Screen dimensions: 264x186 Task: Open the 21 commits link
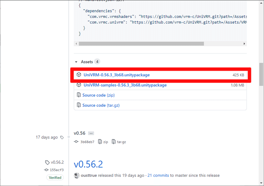coord(159,175)
